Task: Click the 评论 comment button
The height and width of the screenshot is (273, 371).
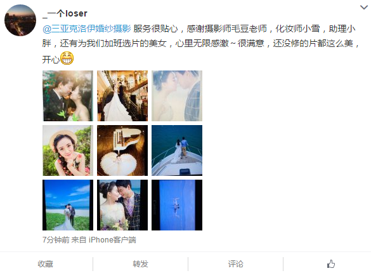Action: 236,263
